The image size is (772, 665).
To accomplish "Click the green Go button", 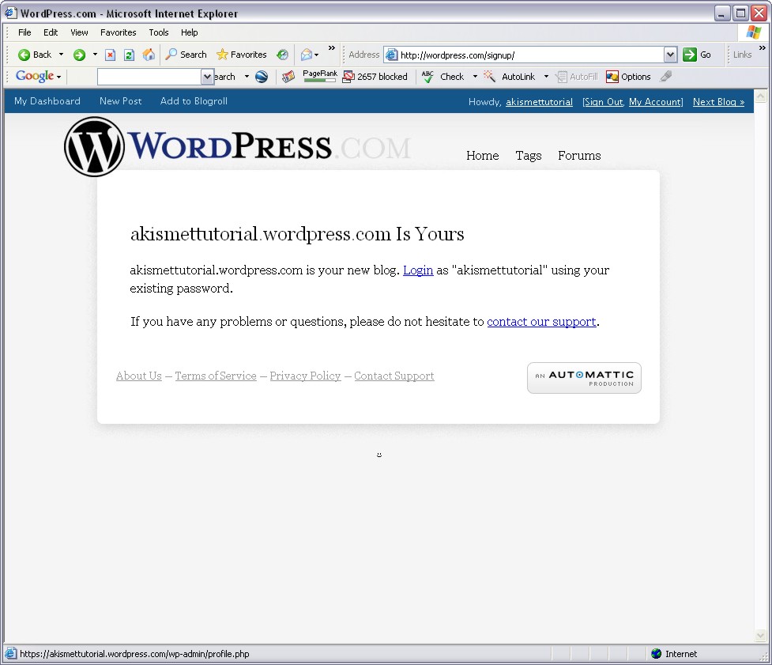I will pyautogui.click(x=697, y=55).
